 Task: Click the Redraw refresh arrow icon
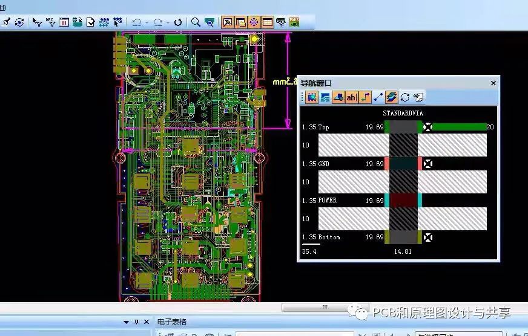click(x=178, y=22)
